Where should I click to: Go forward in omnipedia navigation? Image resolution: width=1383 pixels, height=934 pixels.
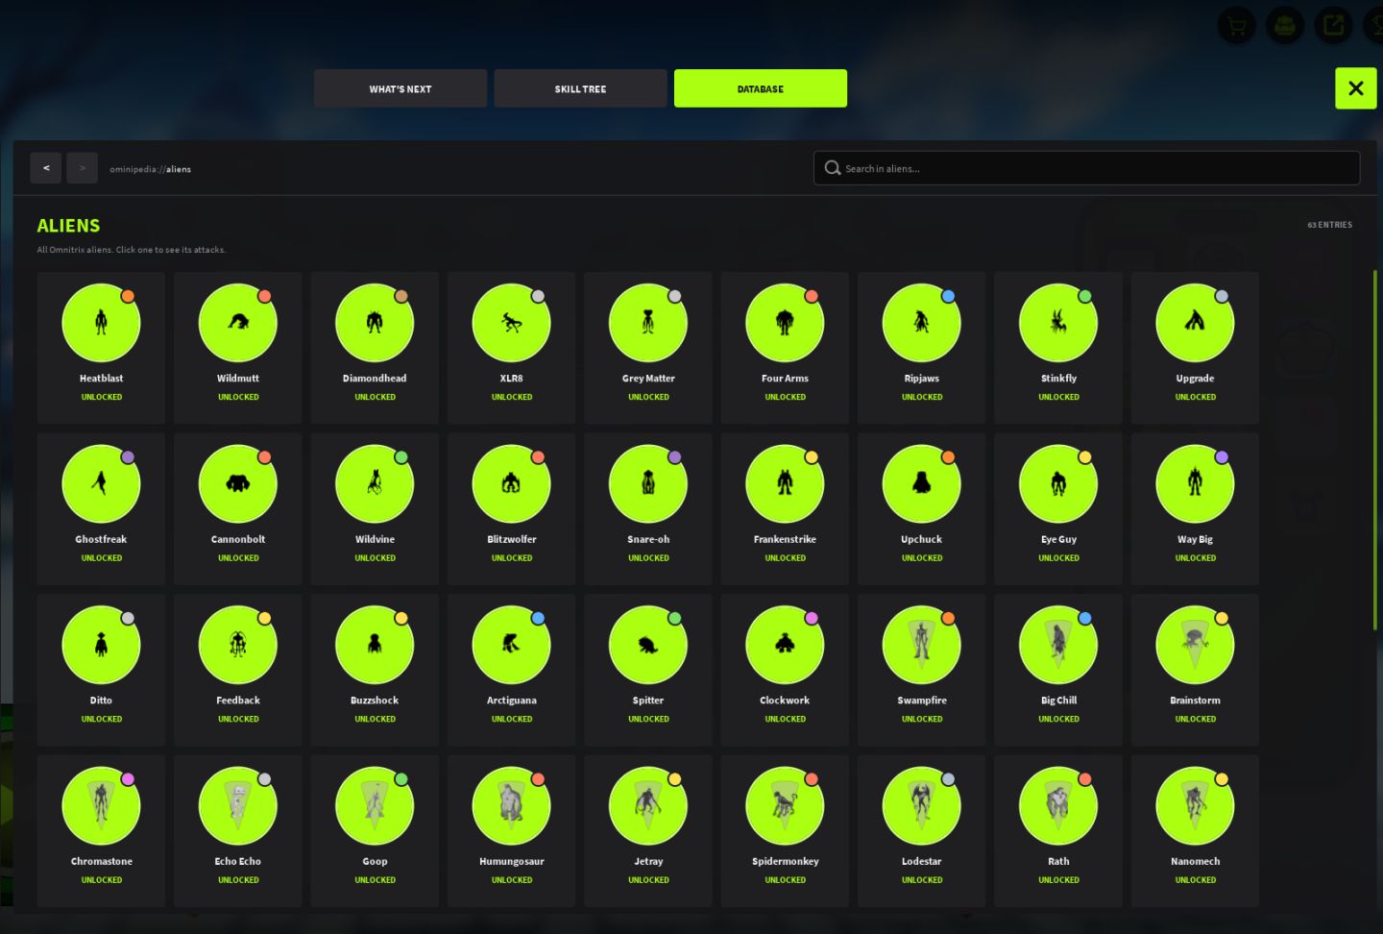pyautogui.click(x=82, y=168)
